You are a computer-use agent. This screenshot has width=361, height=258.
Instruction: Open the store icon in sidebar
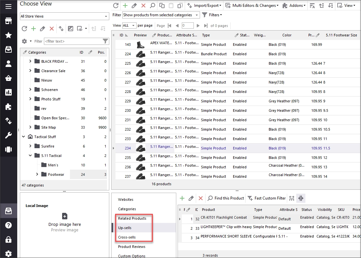(x=8, y=21)
